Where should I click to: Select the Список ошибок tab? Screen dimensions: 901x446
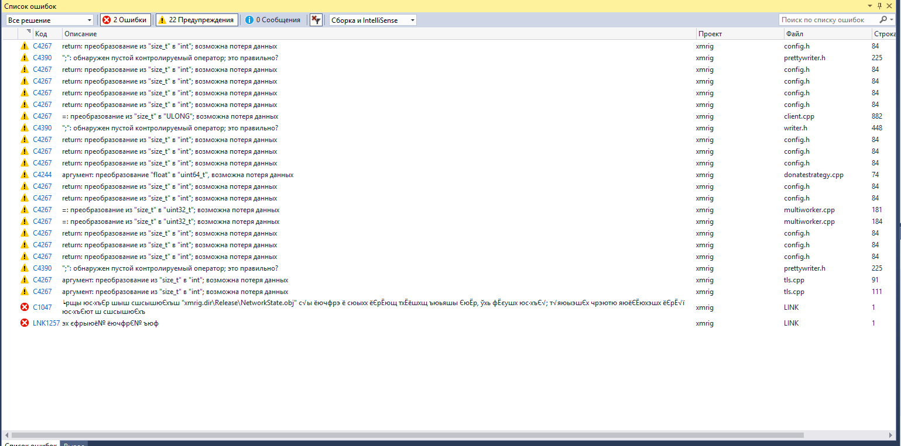(30, 444)
